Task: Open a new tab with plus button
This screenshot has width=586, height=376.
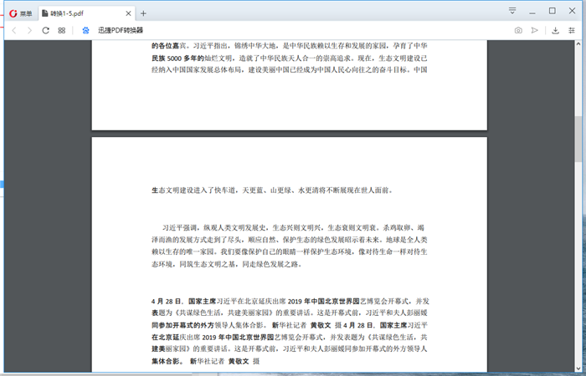Action: (x=143, y=13)
